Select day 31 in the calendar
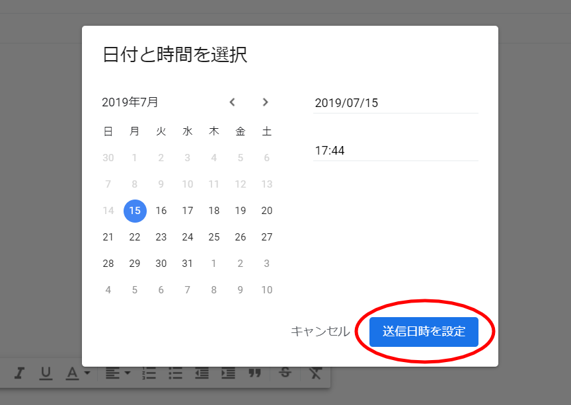 click(188, 264)
